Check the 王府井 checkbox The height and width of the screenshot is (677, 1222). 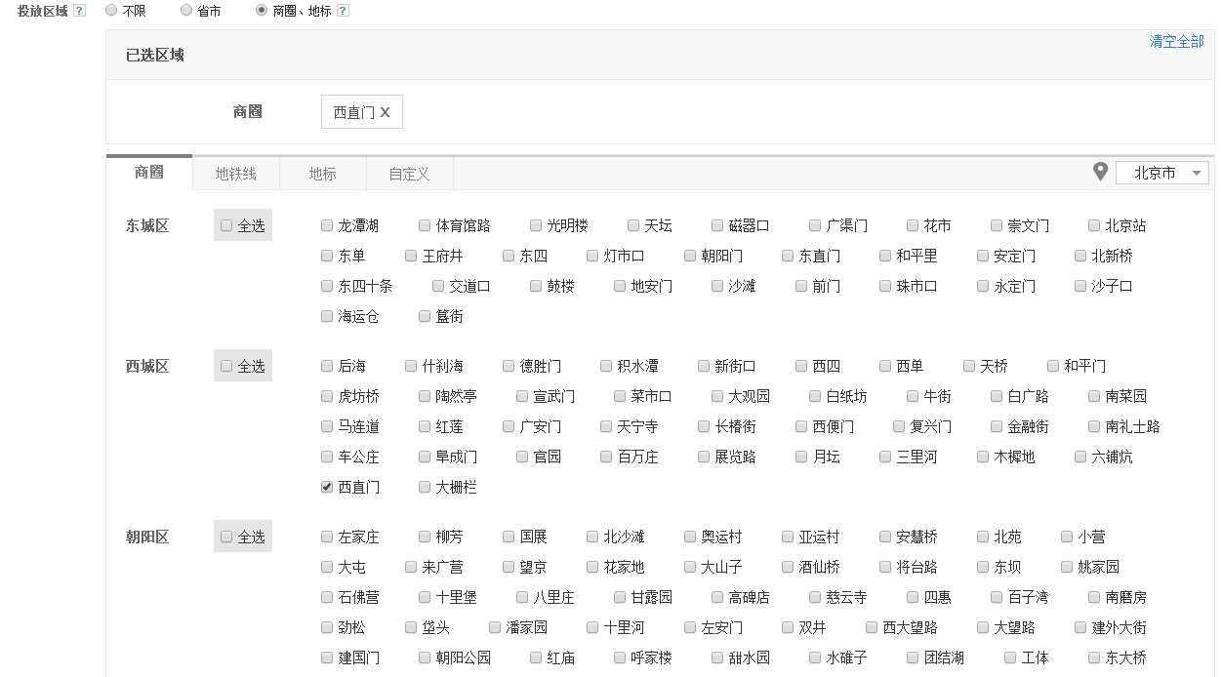click(411, 256)
